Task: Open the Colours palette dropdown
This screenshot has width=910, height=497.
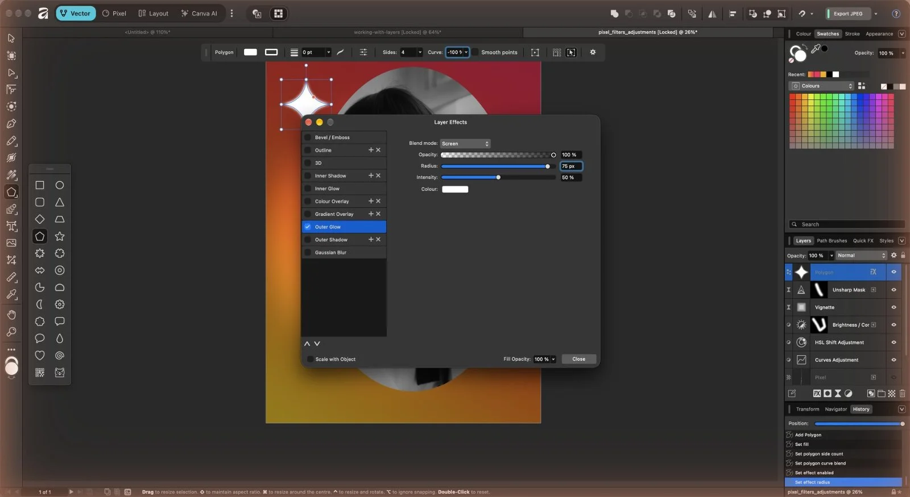Action: [822, 86]
